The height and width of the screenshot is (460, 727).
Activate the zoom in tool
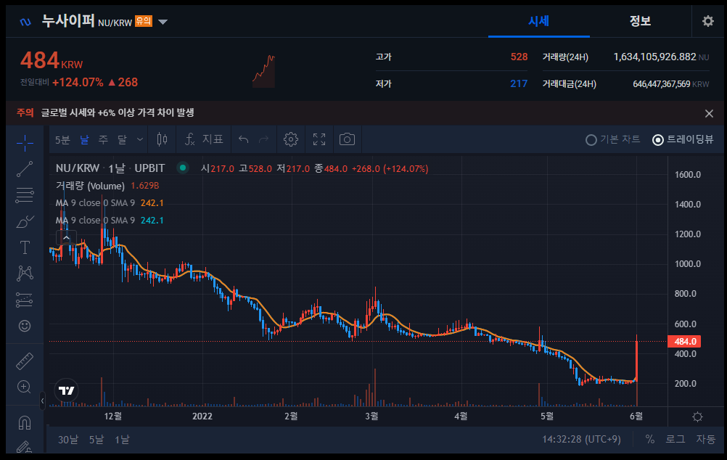tap(25, 387)
